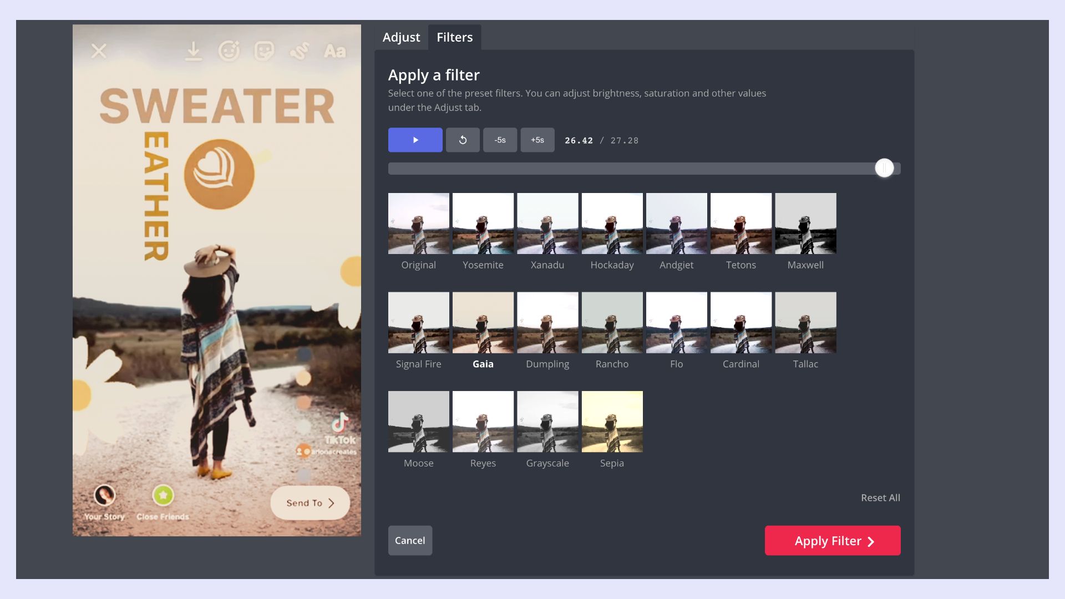Click the restart playback icon
The image size is (1065, 599).
[x=463, y=140]
